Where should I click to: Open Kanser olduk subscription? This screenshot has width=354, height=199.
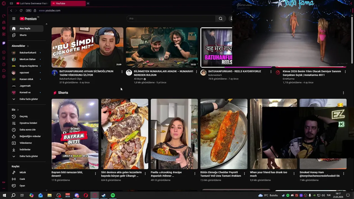point(27,79)
